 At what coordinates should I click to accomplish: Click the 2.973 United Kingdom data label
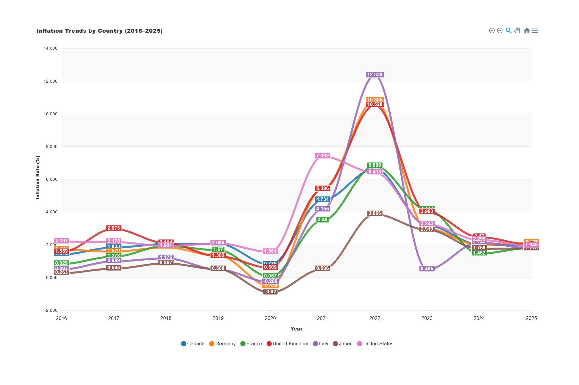point(114,228)
